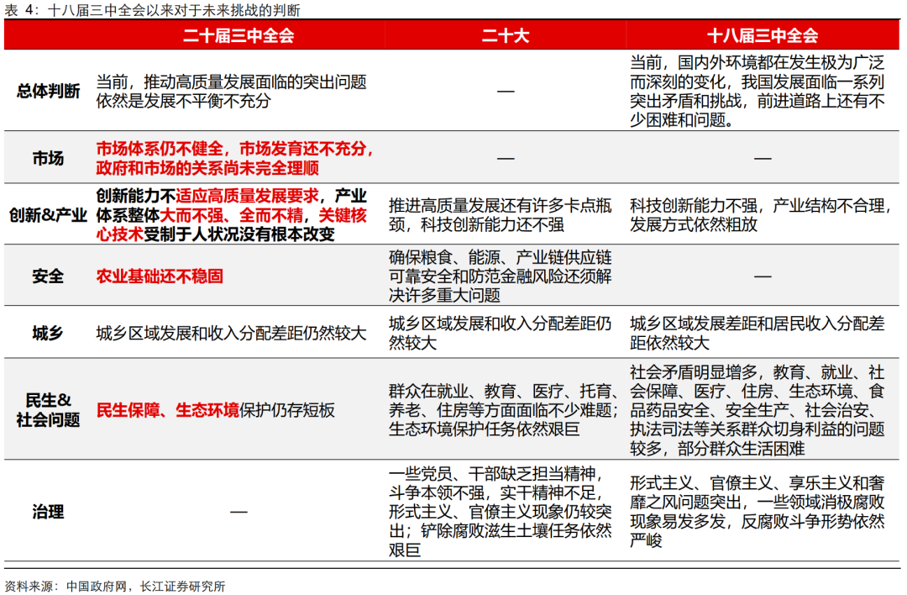This screenshot has width=907, height=595.
Task: Click the dash in 治理 row under 二十届三中全会
Action: (x=239, y=512)
